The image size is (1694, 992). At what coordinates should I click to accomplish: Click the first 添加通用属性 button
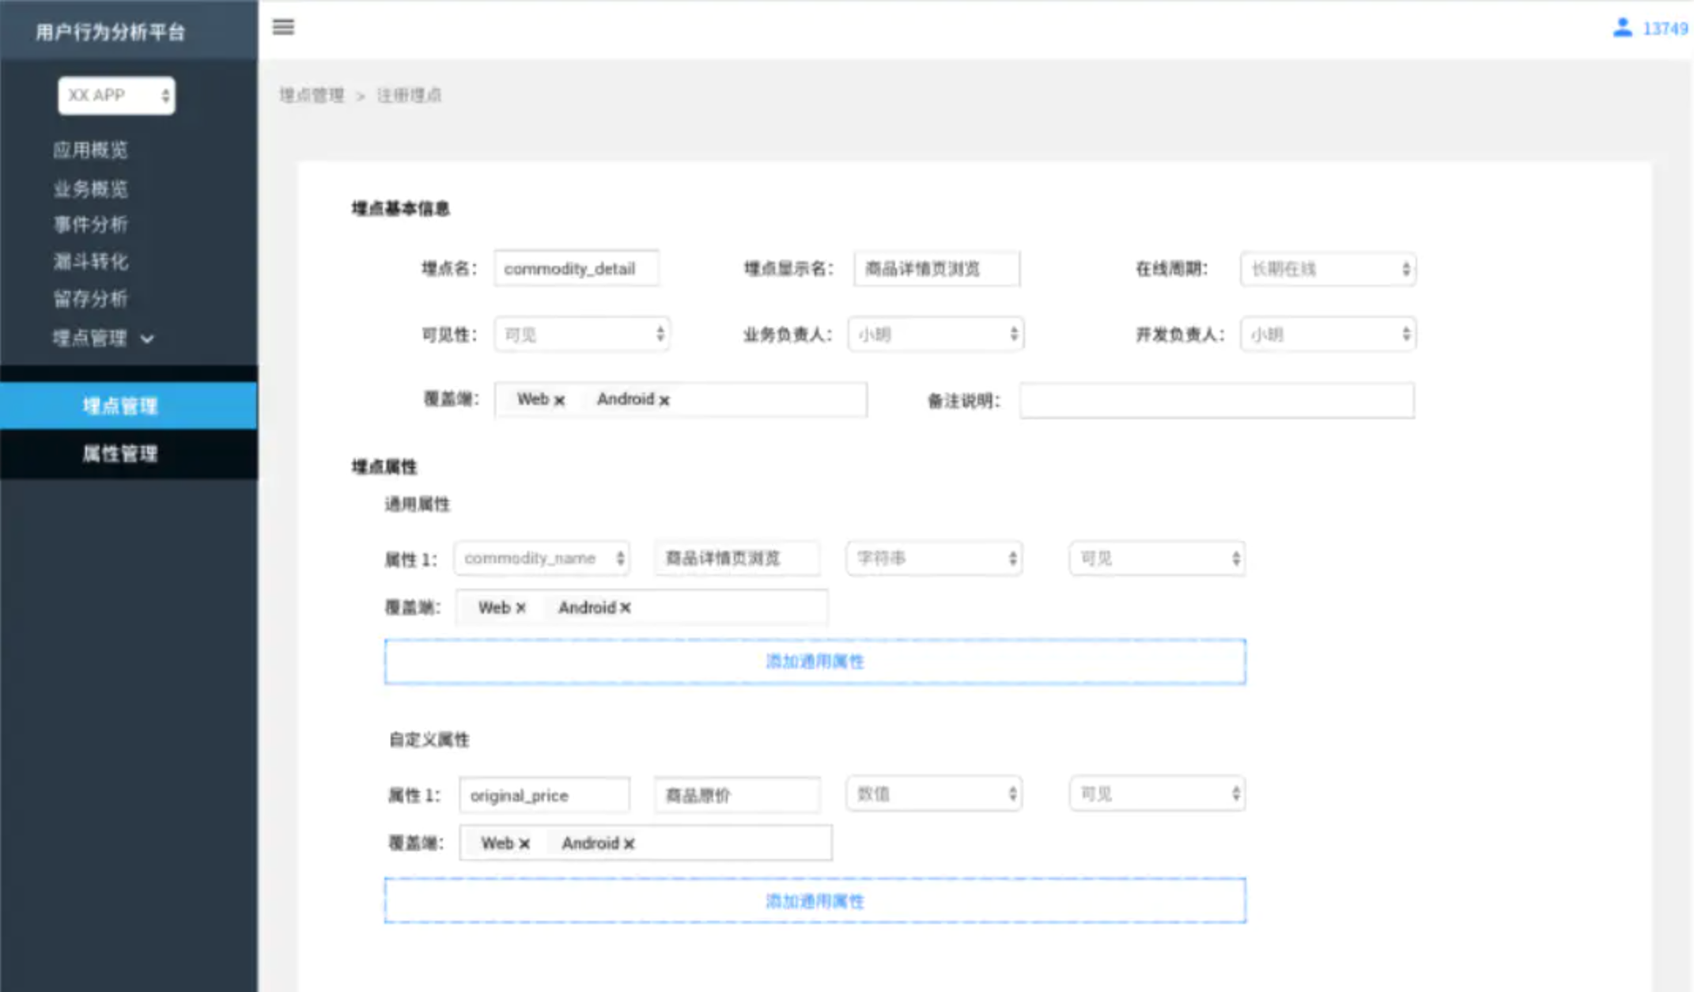click(x=815, y=661)
